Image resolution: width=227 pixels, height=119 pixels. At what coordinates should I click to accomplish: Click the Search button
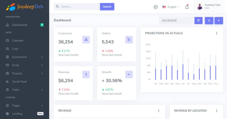pos(107,7)
